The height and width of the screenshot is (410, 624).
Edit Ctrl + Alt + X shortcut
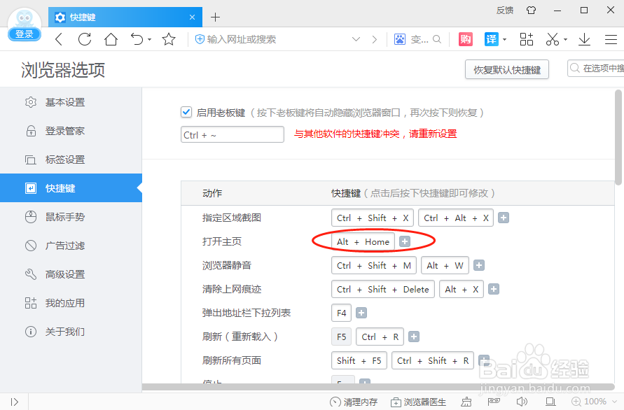pos(456,218)
